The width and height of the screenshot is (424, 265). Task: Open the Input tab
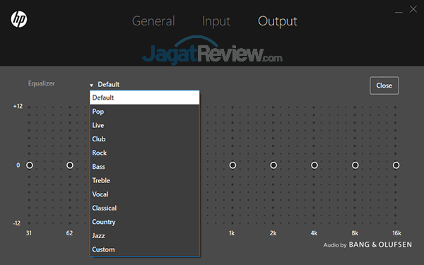pyautogui.click(x=216, y=21)
